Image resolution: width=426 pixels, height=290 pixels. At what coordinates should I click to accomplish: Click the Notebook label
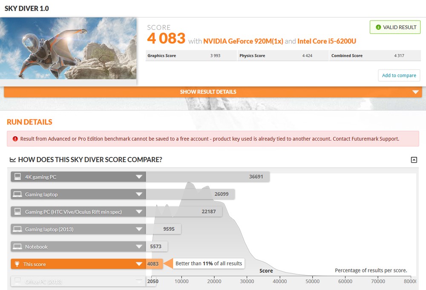pos(36,247)
